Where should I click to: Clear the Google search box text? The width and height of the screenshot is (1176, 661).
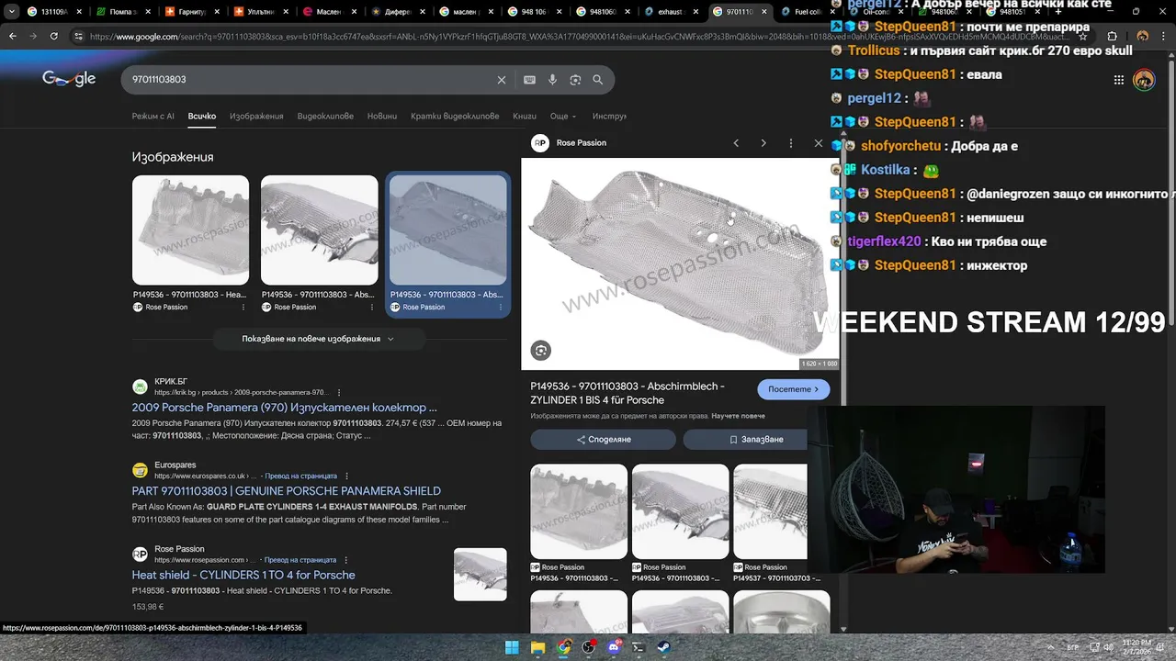pyautogui.click(x=501, y=80)
